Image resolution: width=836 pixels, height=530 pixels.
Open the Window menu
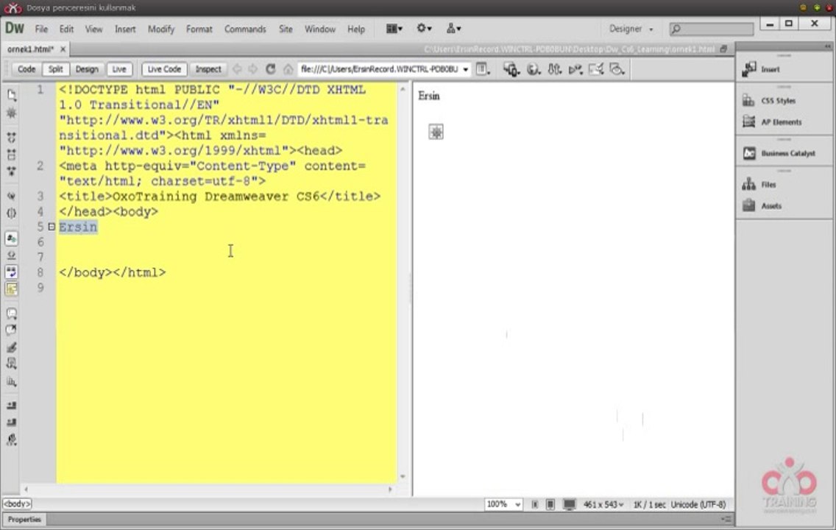coord(319,29)
